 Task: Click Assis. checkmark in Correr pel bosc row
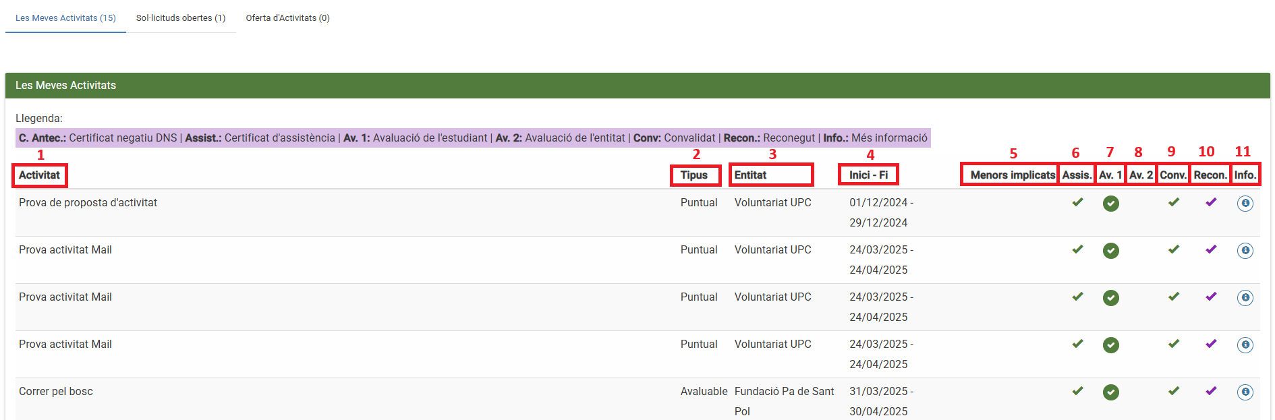pos(1077,391)
